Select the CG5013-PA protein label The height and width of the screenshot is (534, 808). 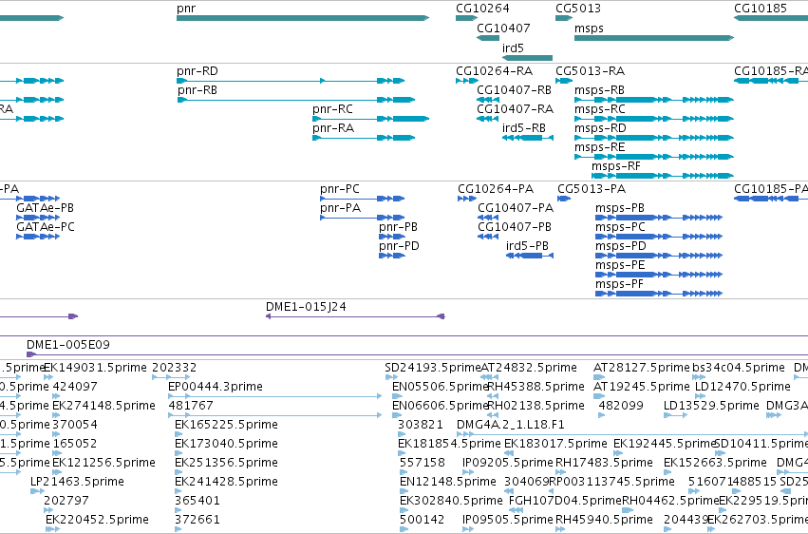(592, 189)
